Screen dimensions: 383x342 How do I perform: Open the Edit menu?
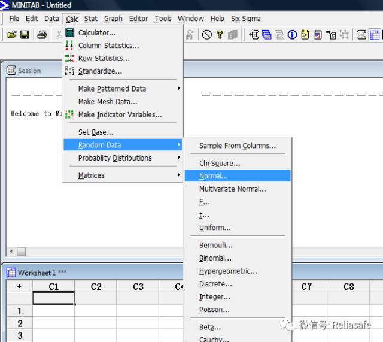tap(32, 19)
